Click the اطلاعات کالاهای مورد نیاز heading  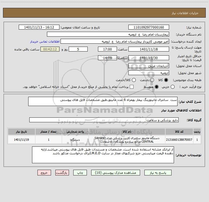click(181, 110)
